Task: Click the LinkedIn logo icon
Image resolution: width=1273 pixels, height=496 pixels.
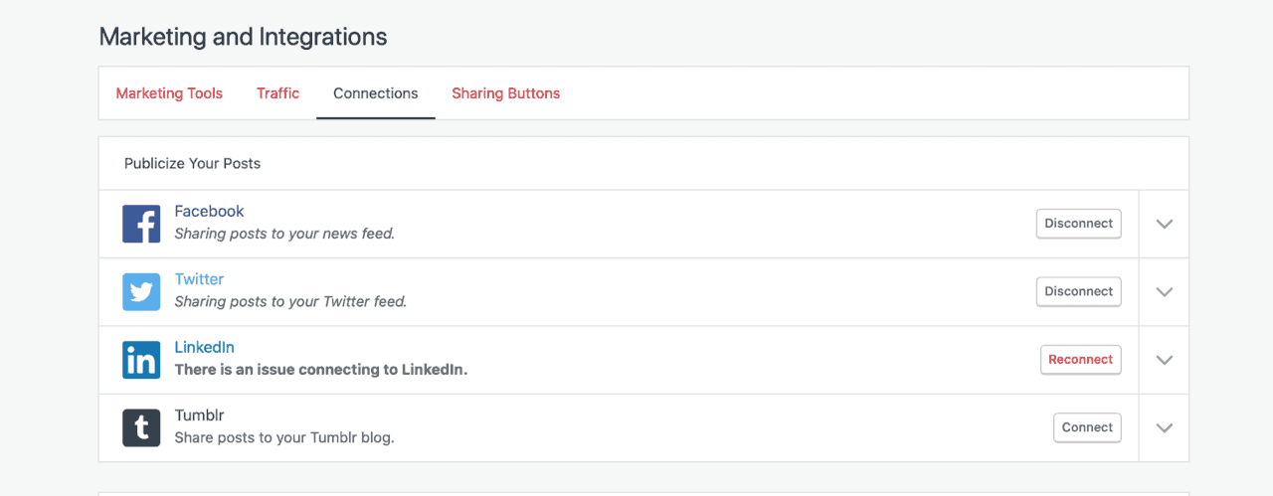Action: (141, 360)
